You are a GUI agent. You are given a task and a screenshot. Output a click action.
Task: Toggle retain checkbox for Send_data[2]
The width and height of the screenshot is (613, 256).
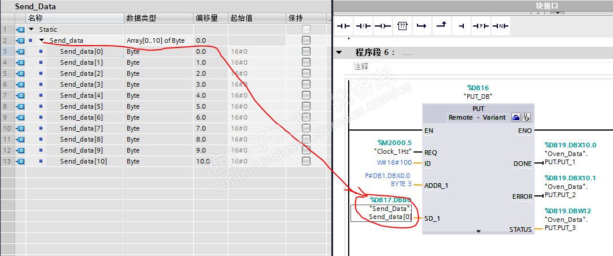click(306, 73)
